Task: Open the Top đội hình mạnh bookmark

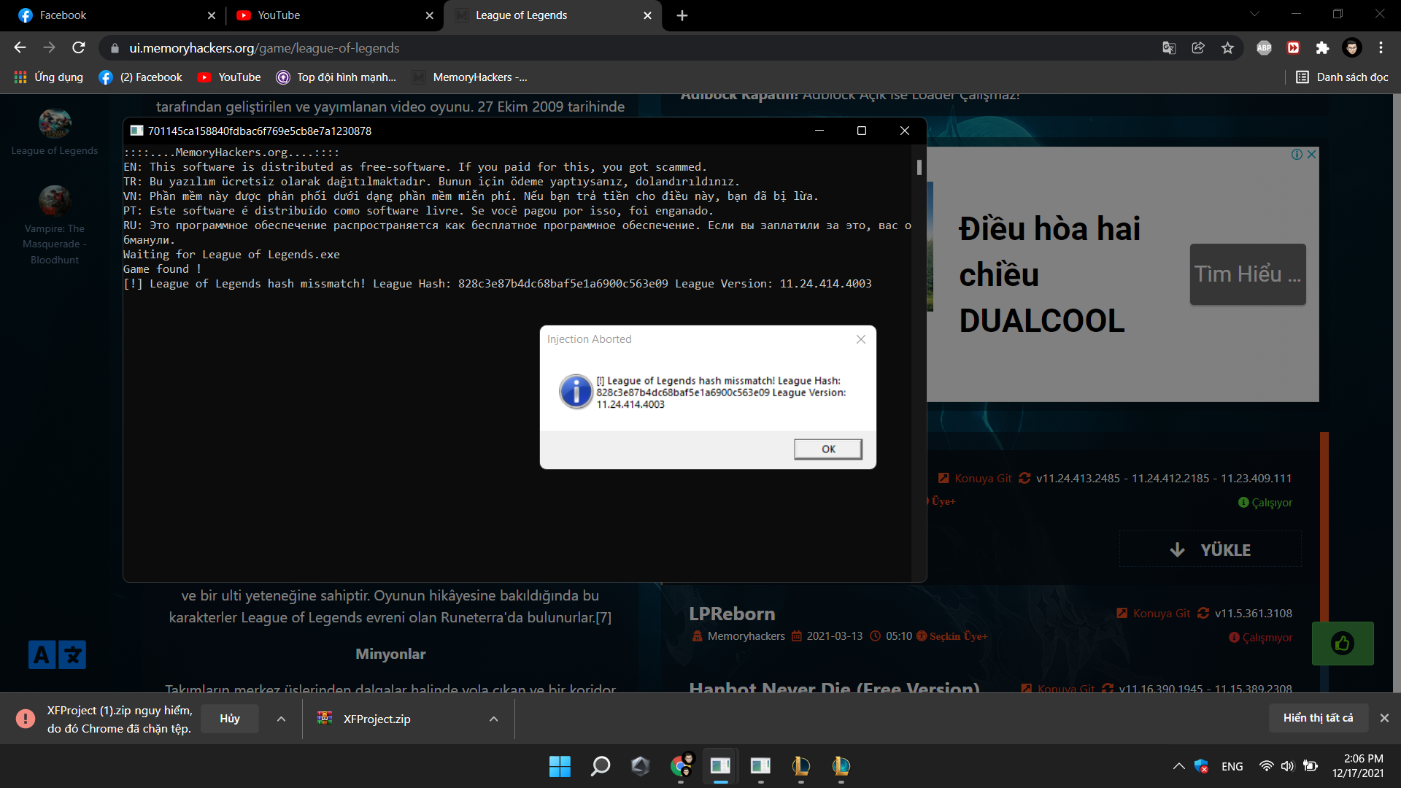Action: (x=336, y=77)
